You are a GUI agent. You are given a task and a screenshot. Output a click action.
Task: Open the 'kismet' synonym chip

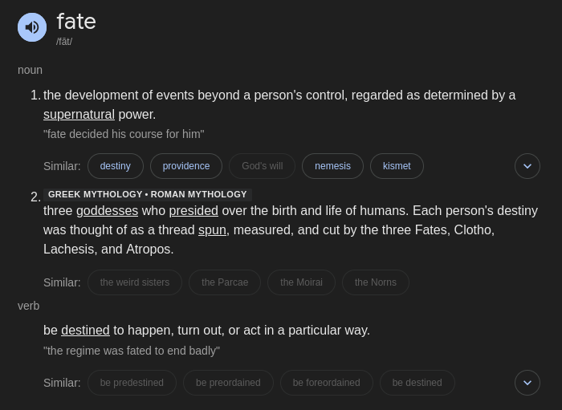[x=397, y=166]
